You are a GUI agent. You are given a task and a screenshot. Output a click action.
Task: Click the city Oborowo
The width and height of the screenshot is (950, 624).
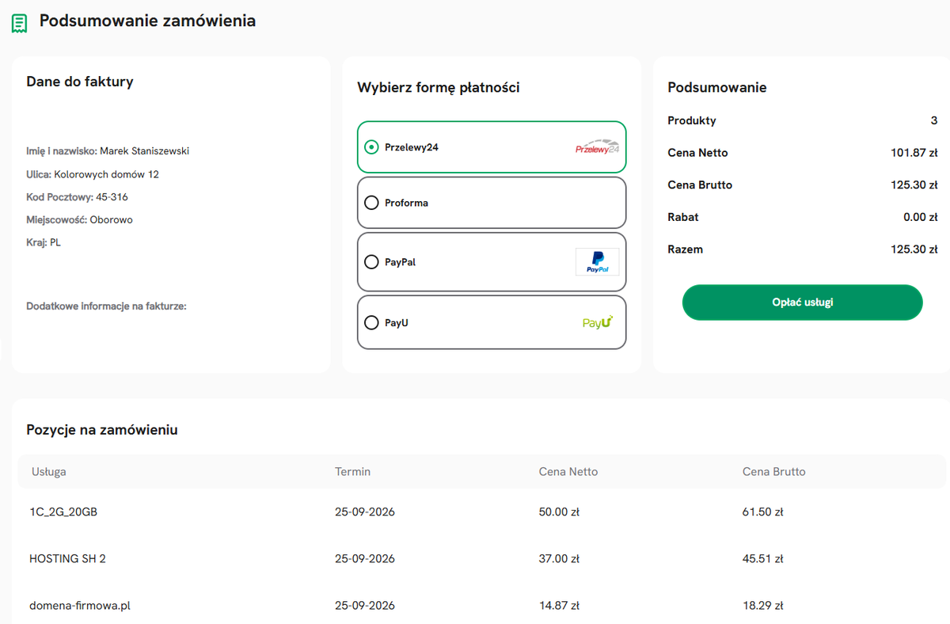(x=112, y=220)
